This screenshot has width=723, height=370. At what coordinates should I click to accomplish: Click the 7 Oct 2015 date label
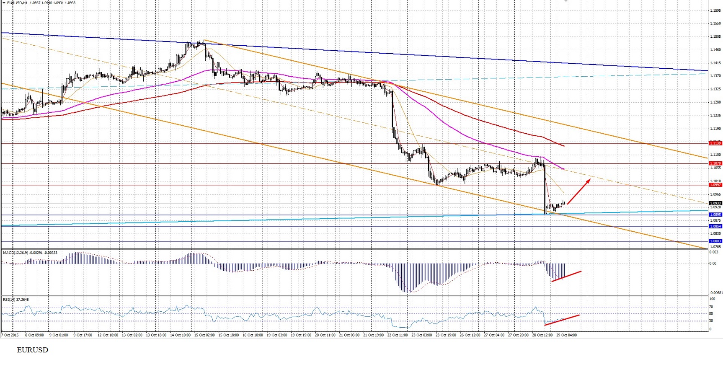click(10, 335)
